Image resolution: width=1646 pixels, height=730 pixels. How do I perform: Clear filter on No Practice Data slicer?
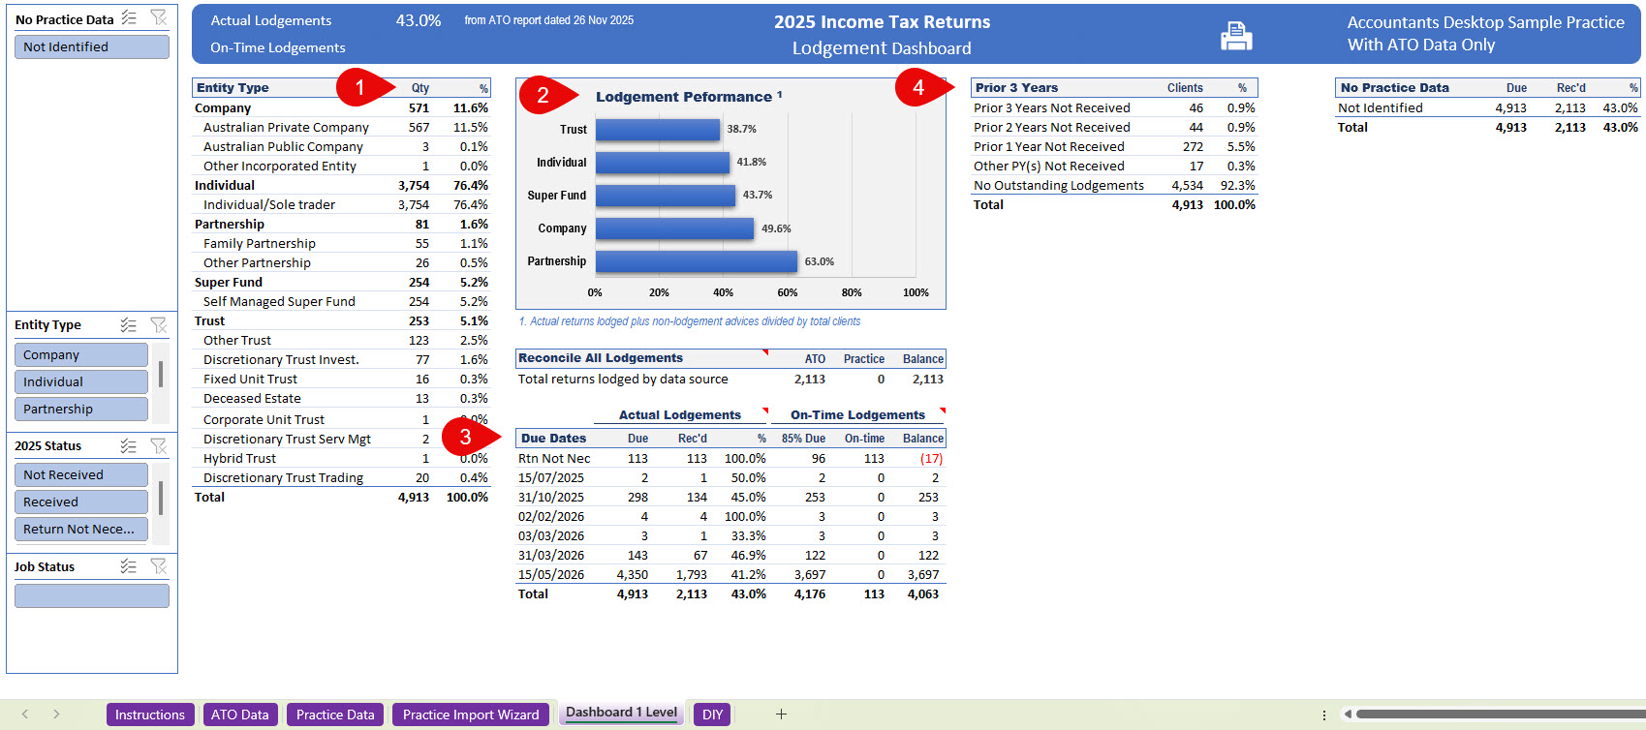159,18
